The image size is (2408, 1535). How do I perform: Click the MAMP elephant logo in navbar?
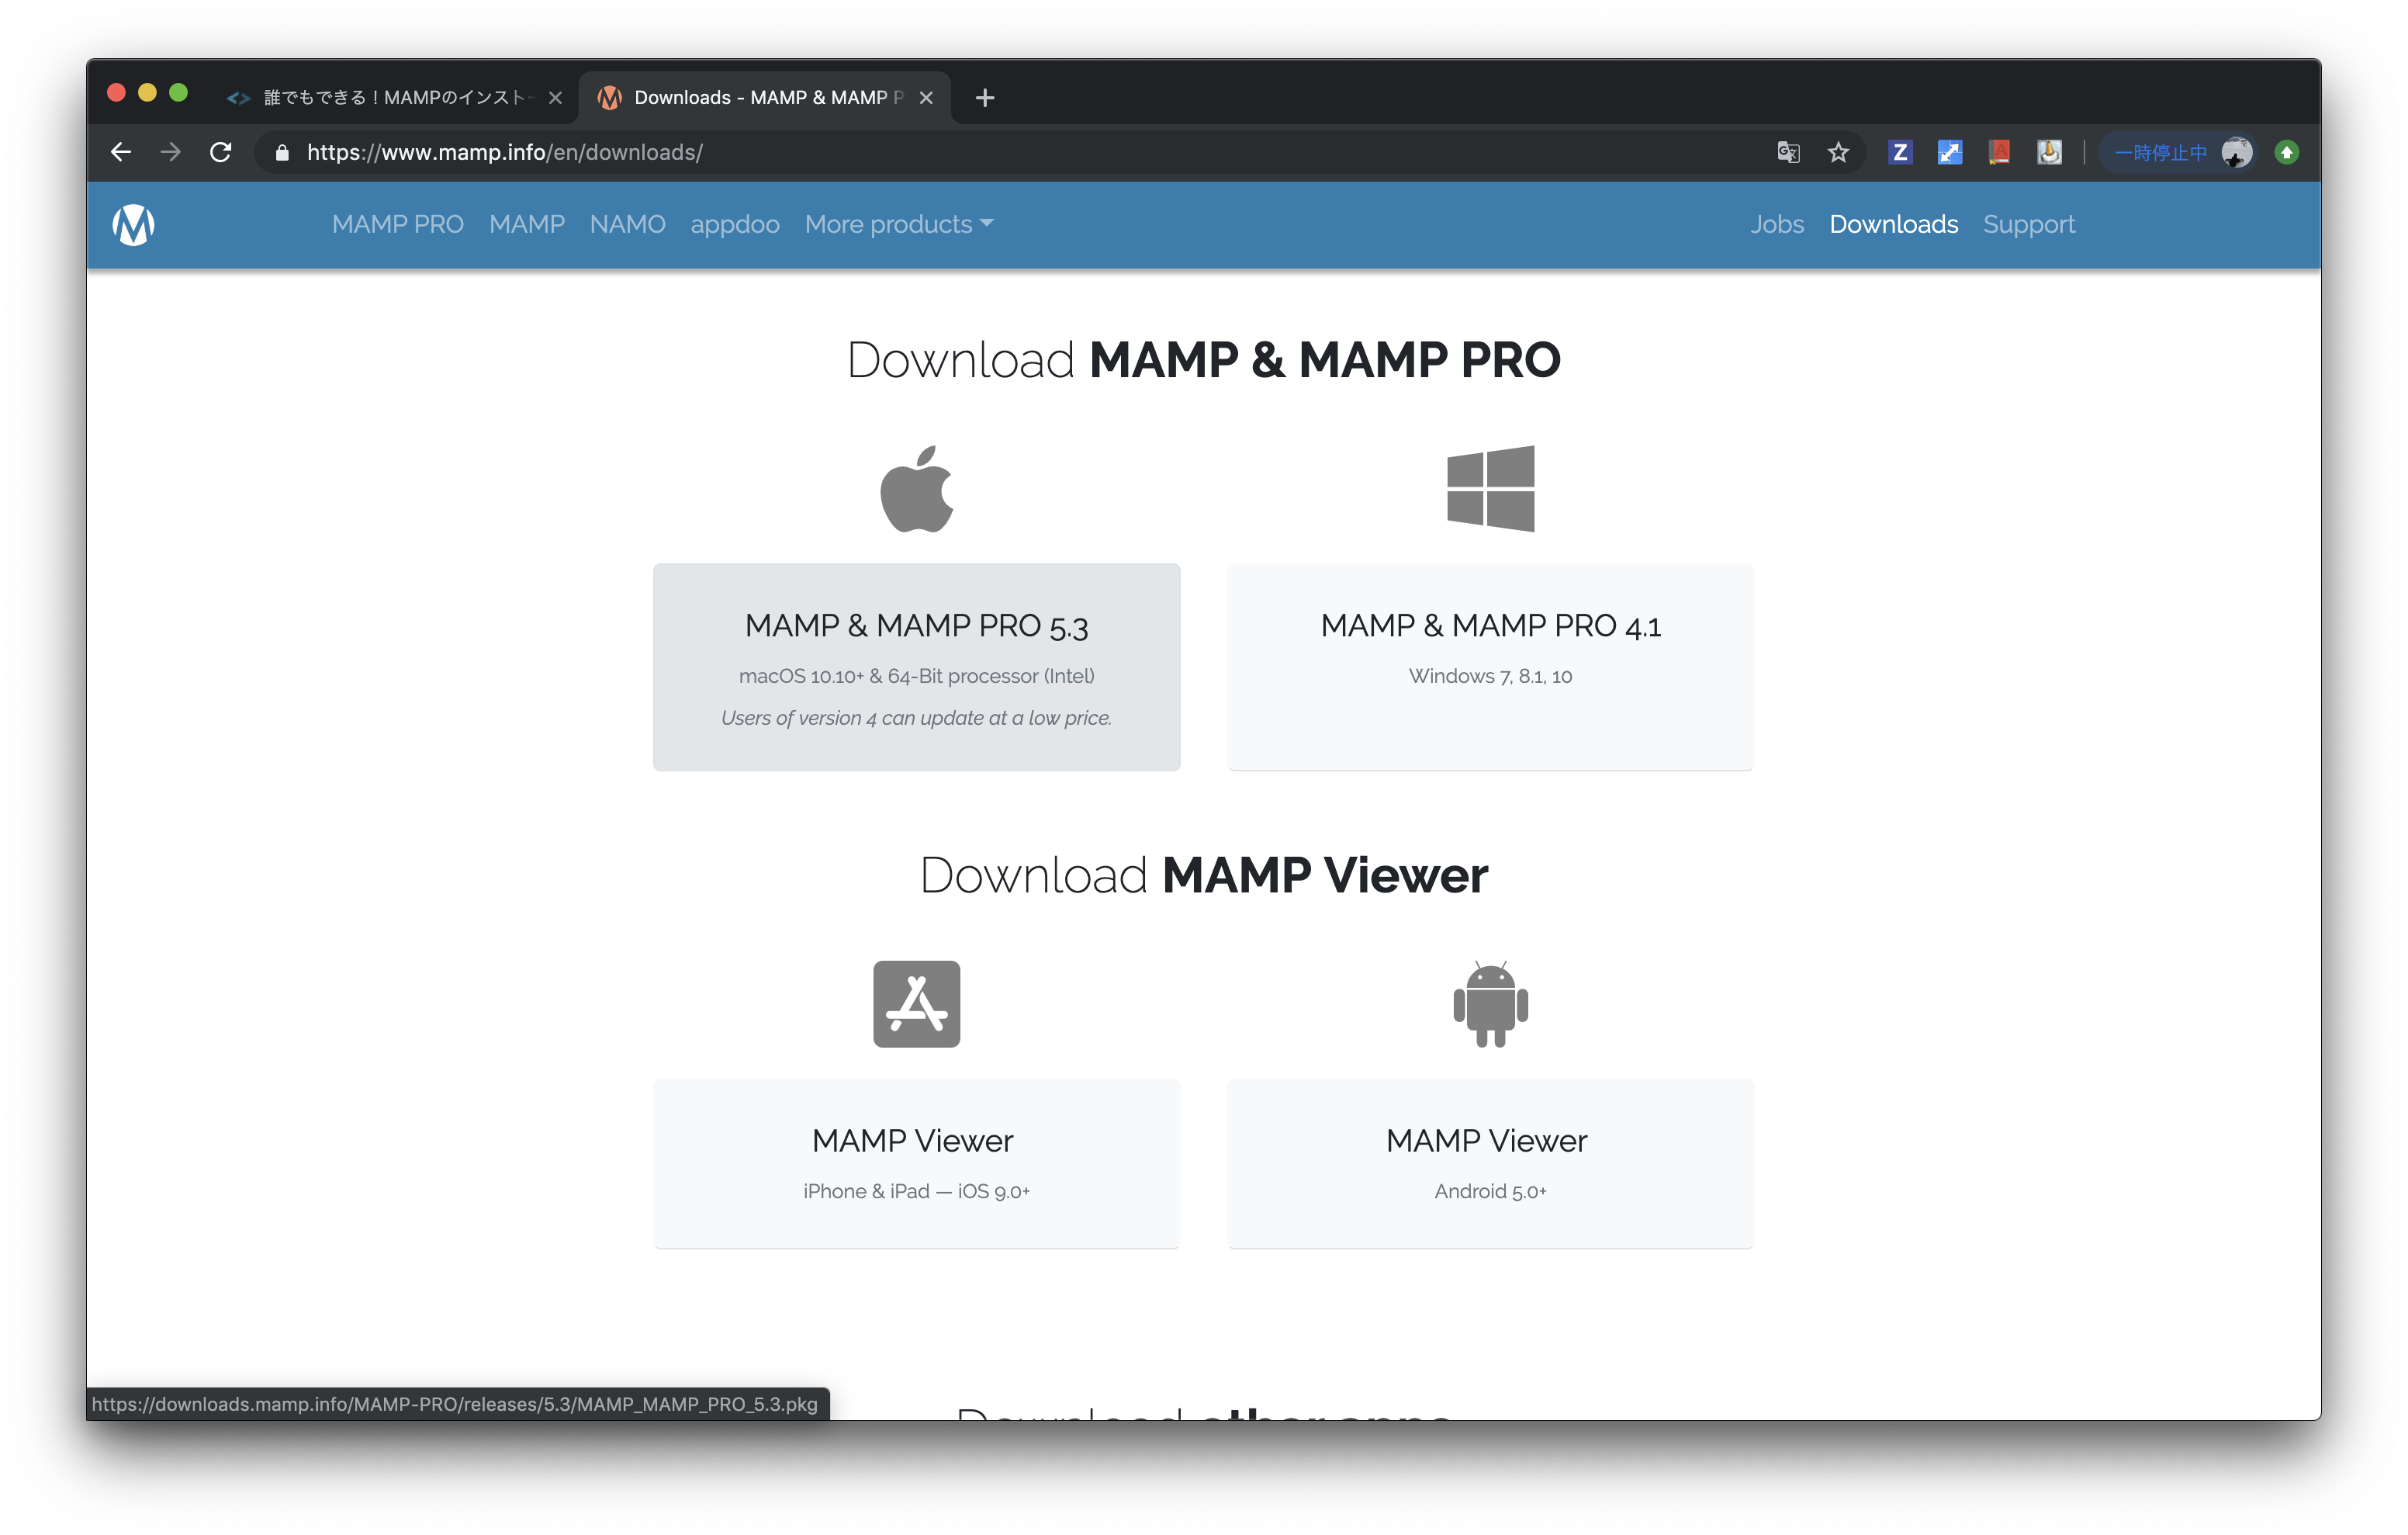133,224
